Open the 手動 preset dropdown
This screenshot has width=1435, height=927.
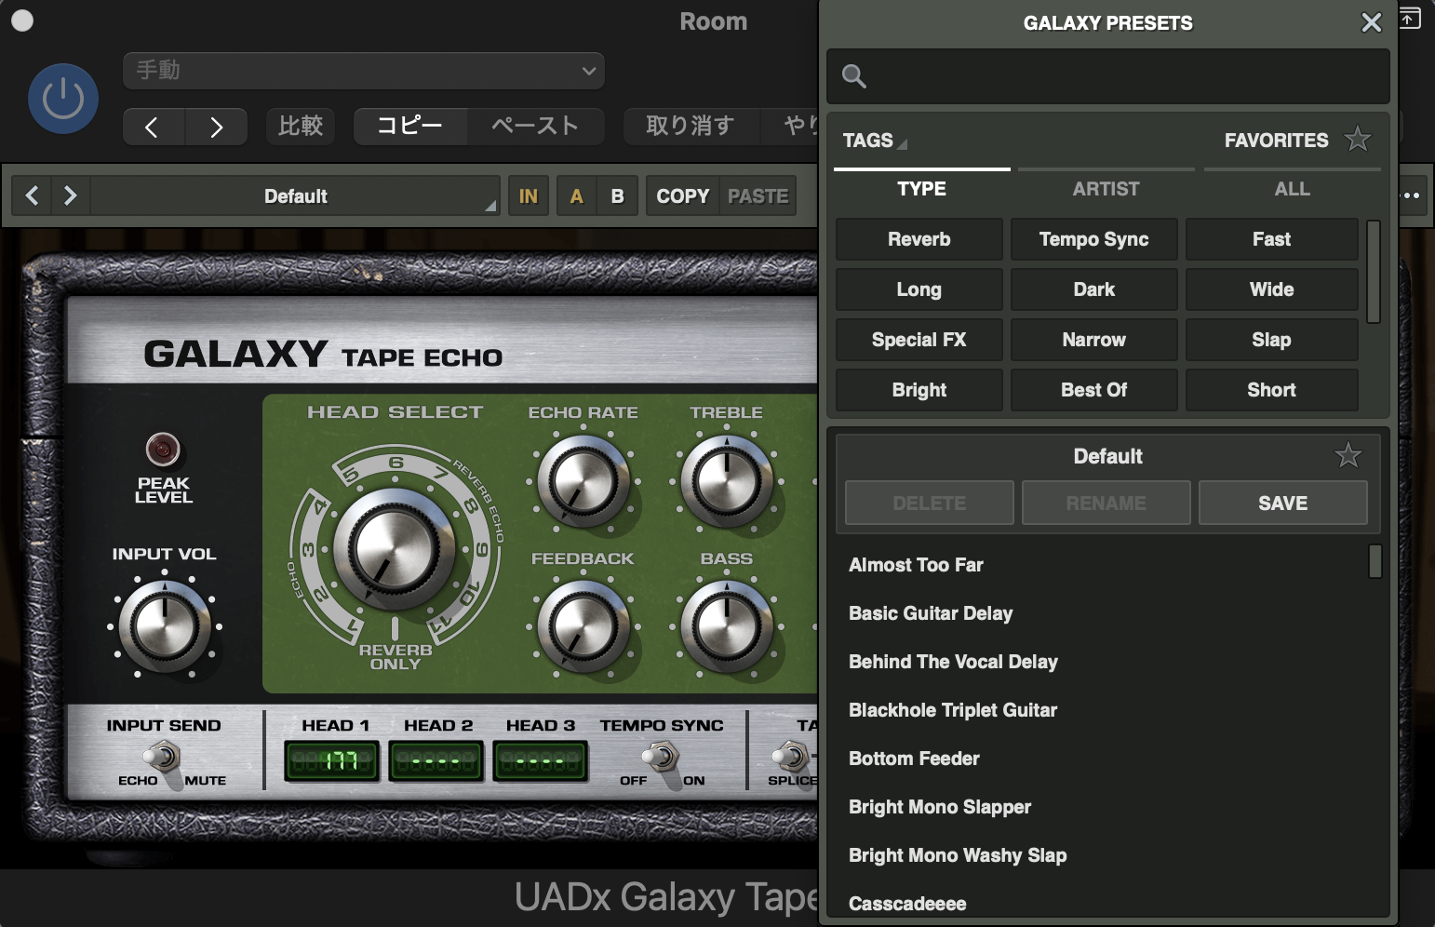click(364, 71)
